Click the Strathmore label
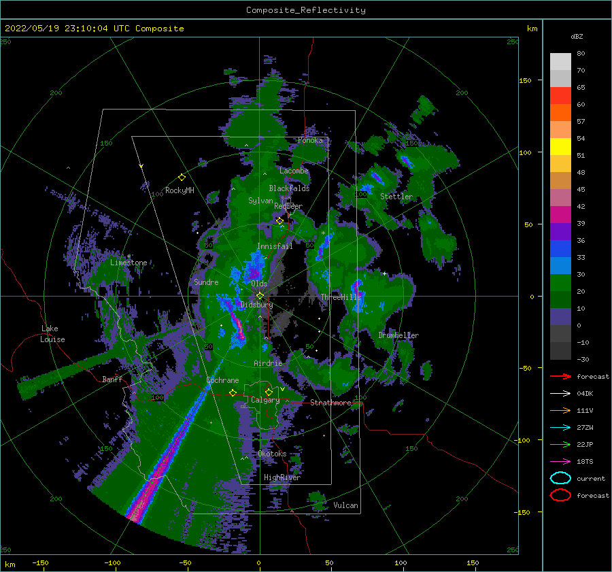 (330, 403)
